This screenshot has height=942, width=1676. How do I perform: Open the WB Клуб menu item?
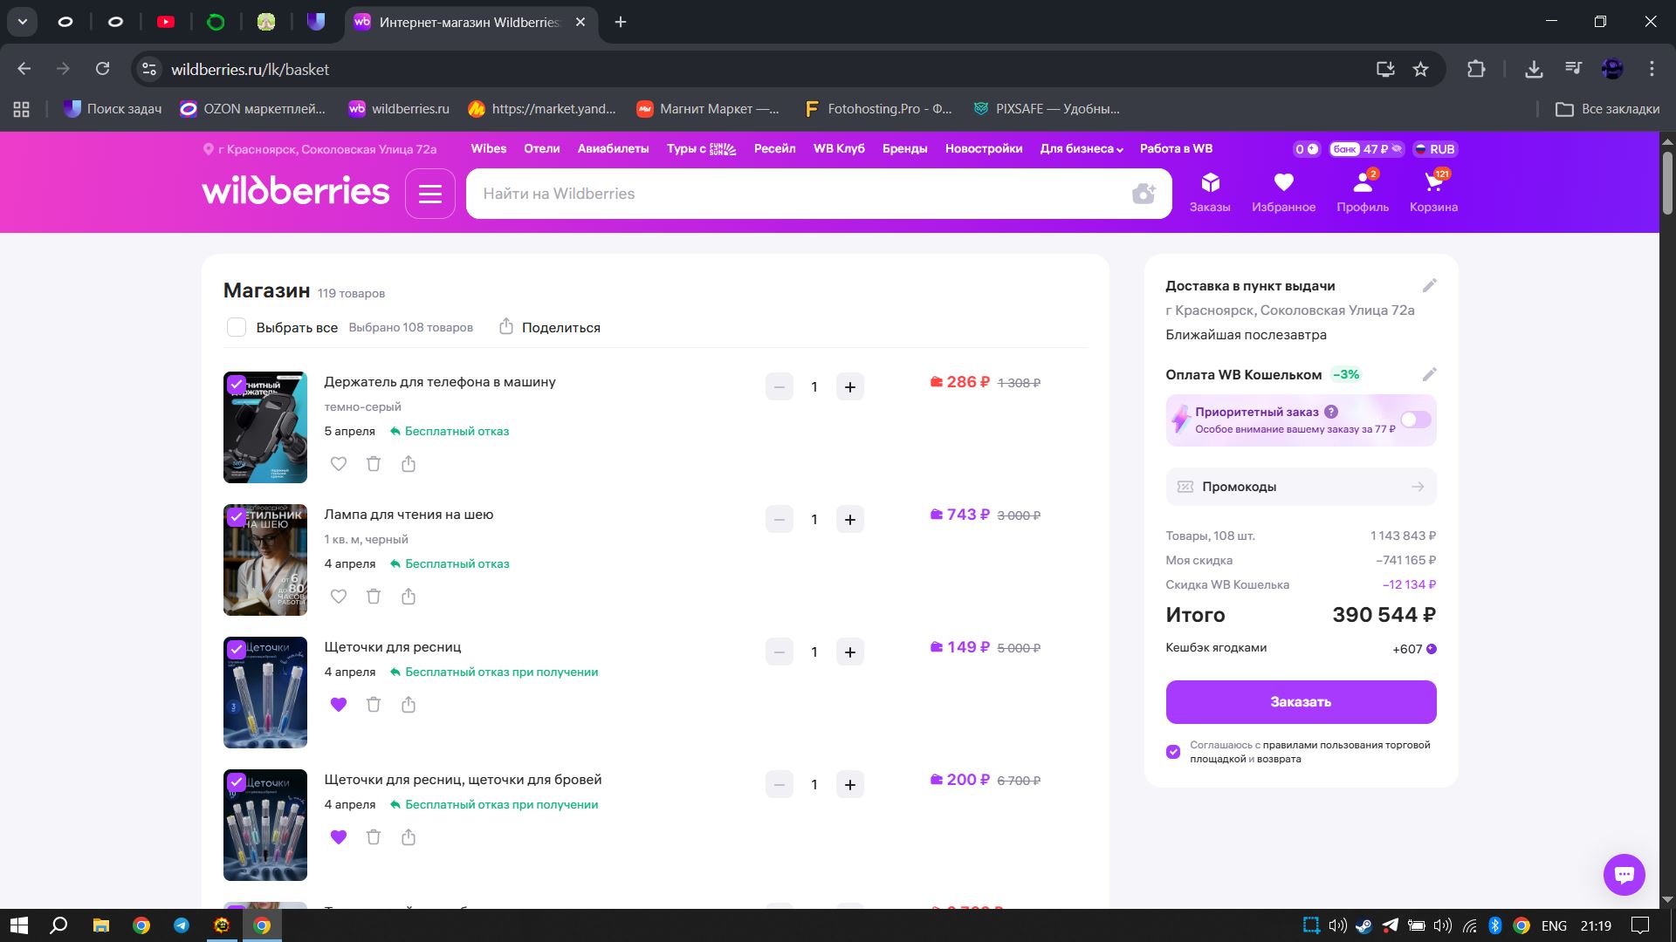[838, 149]
